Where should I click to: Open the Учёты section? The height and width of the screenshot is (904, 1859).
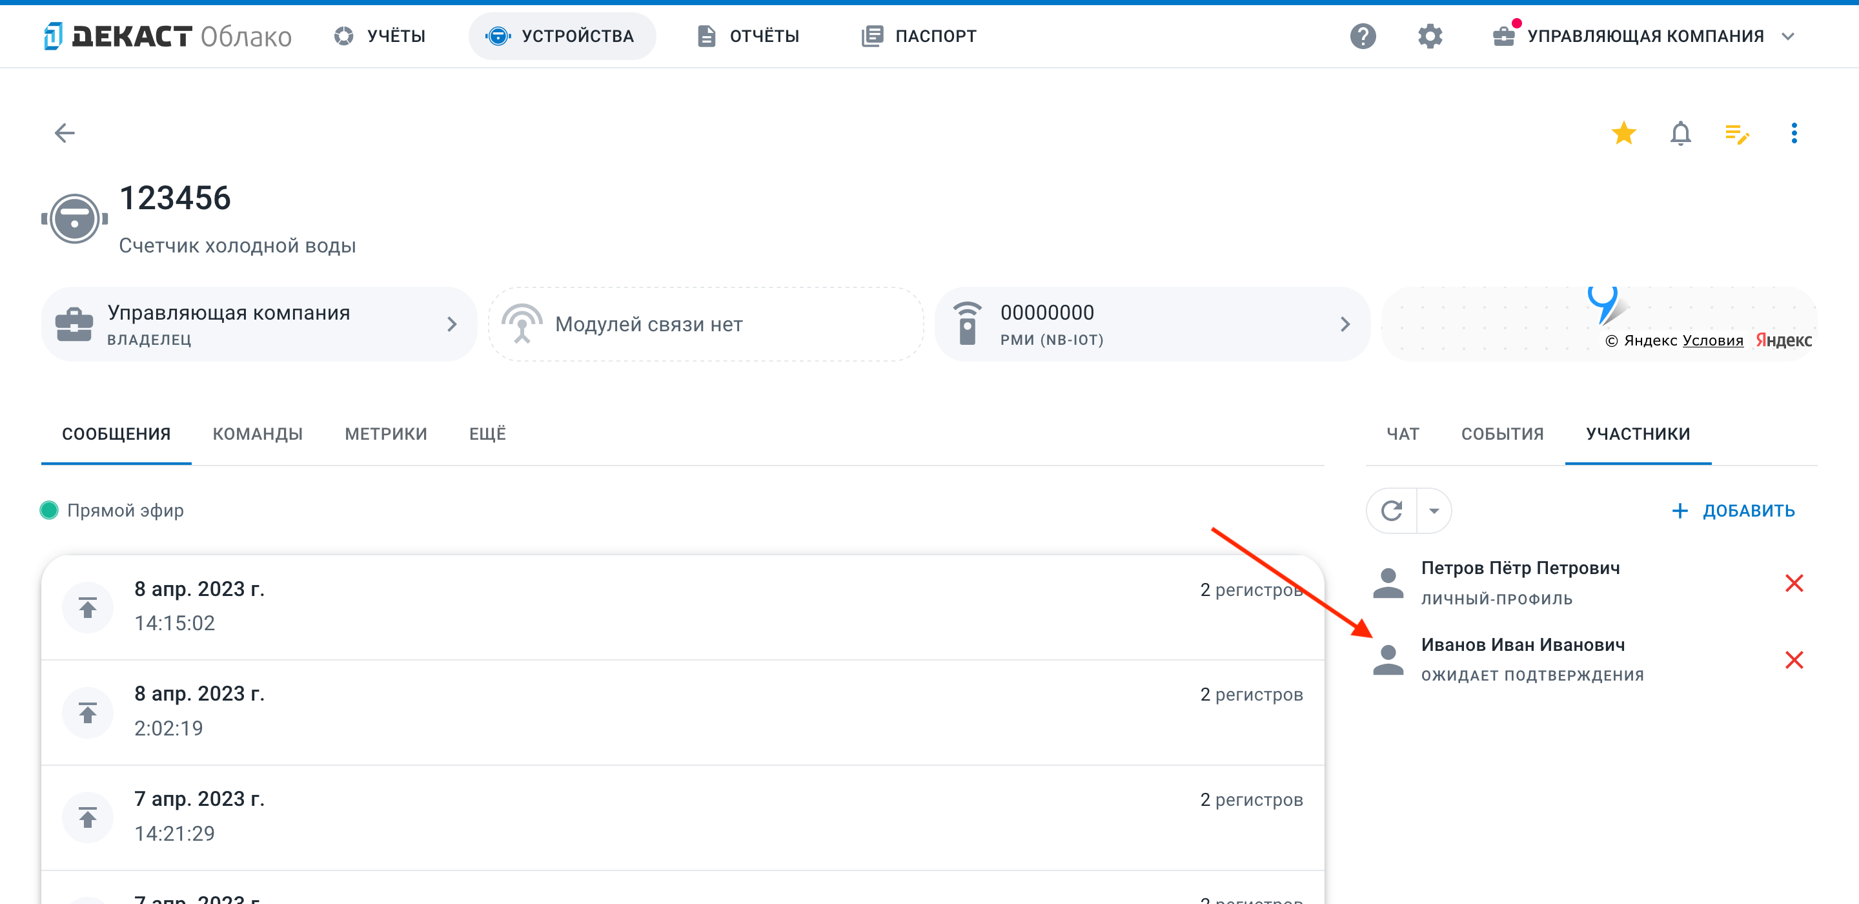380,36
